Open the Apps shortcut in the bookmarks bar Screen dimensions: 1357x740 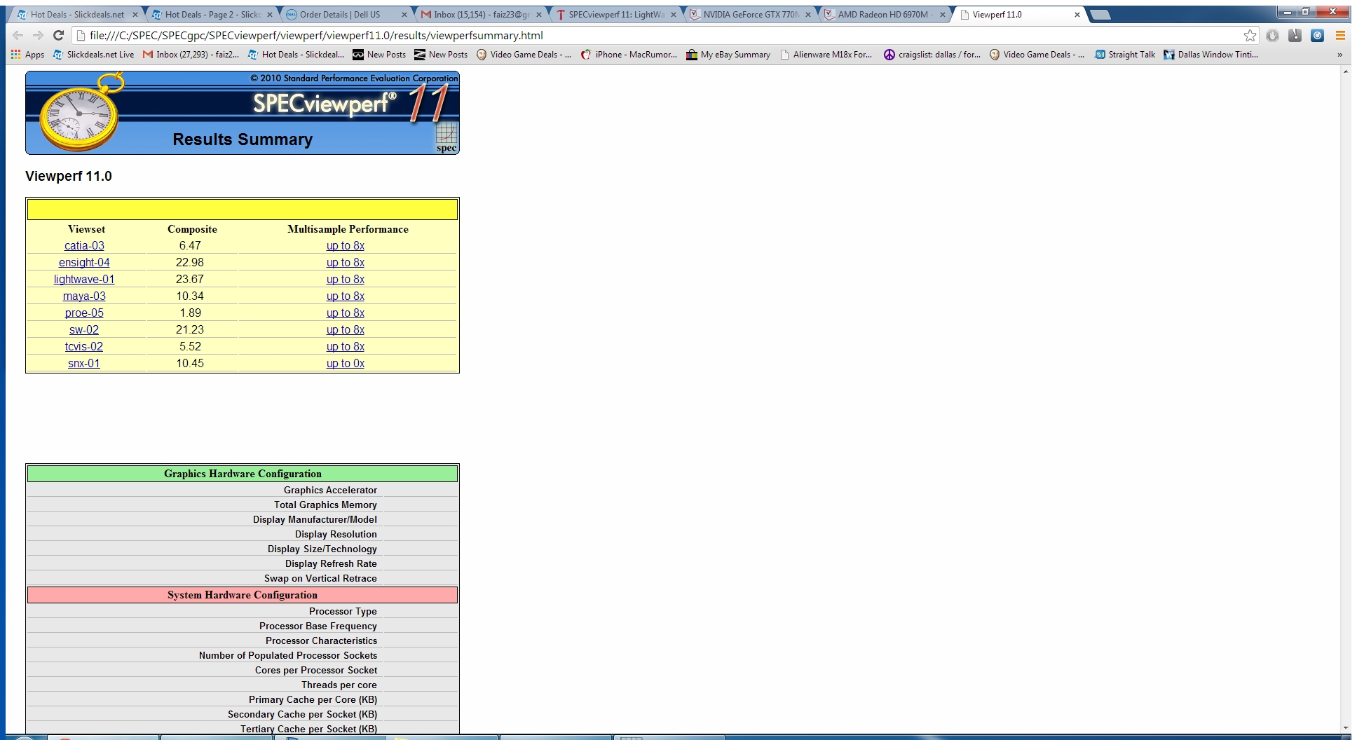coord(27,55)
